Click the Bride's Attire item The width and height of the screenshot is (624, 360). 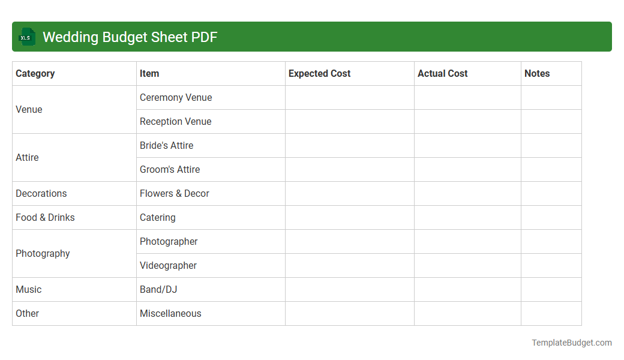166,145
